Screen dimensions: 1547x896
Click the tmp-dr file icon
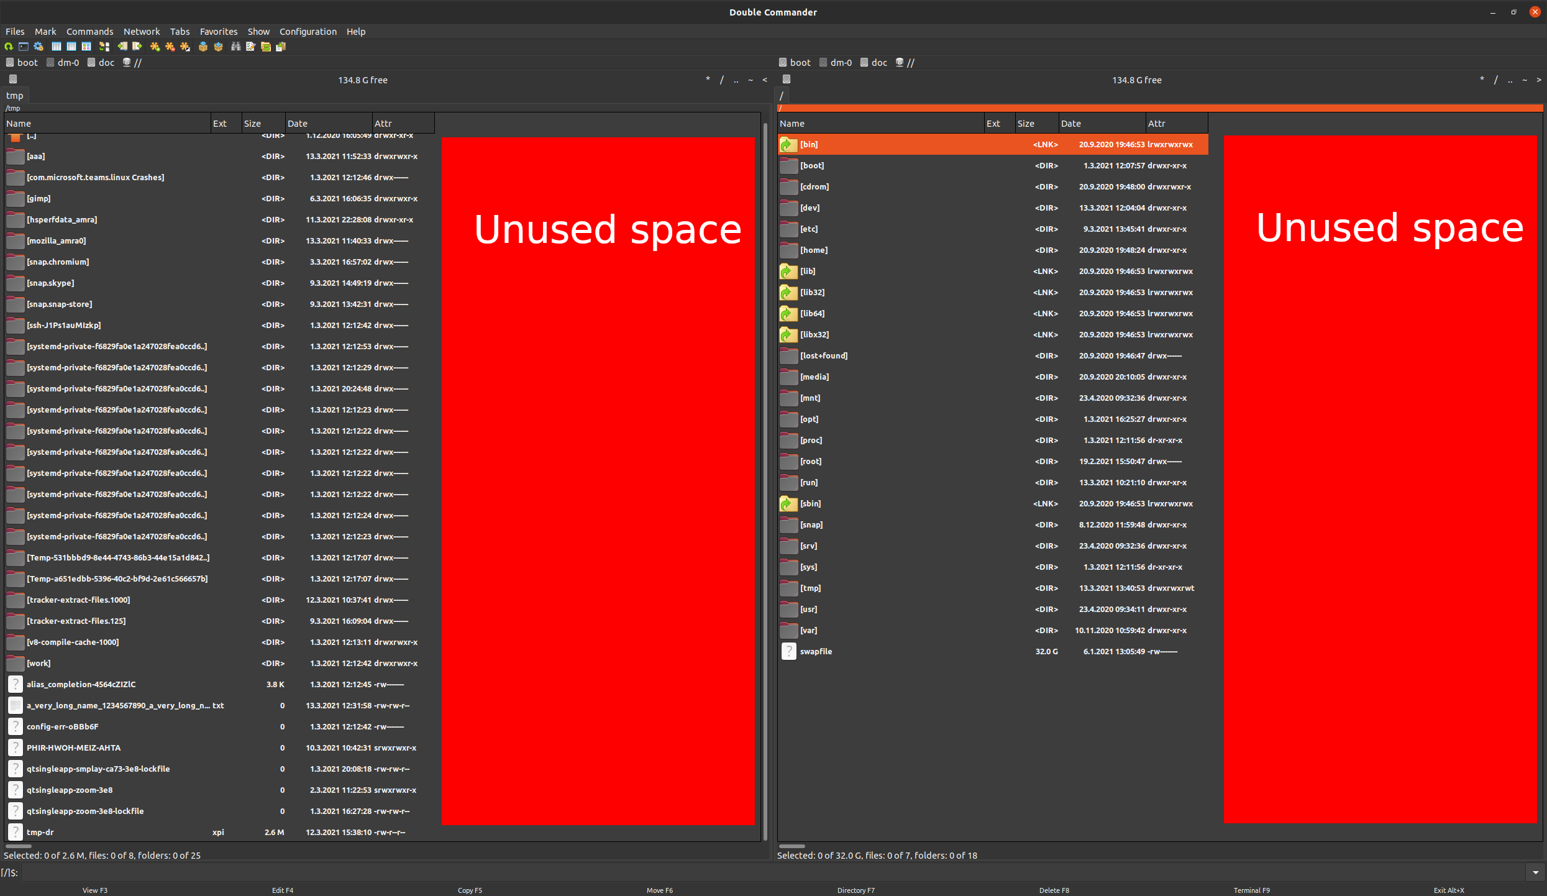click(16, 832)
